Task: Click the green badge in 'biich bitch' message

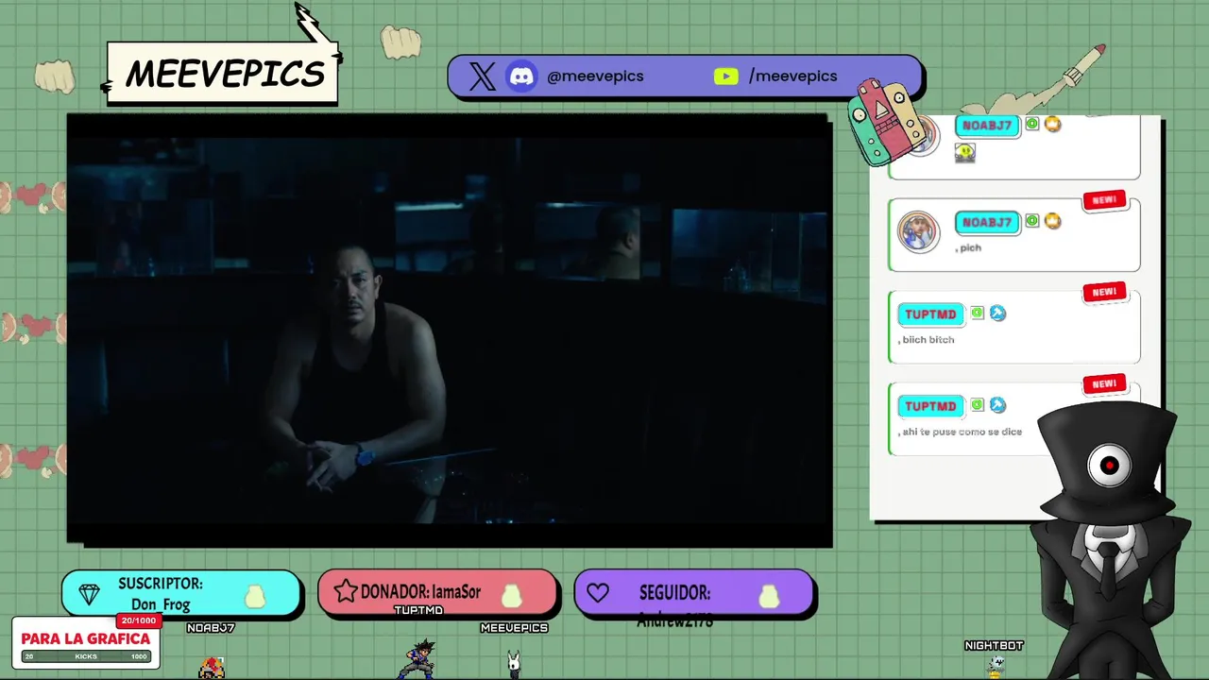Action: 978,313
